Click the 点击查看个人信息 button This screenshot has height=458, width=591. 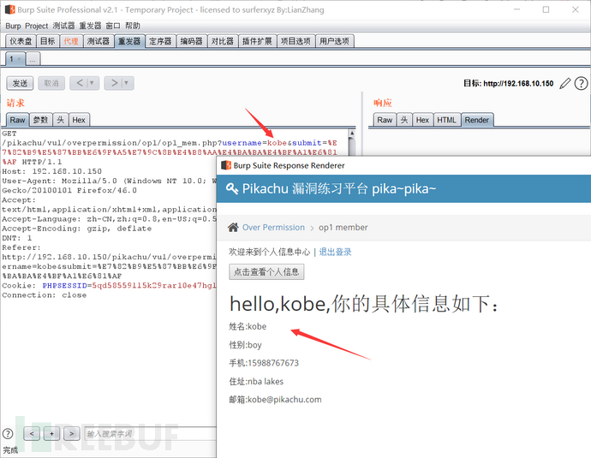266,271
